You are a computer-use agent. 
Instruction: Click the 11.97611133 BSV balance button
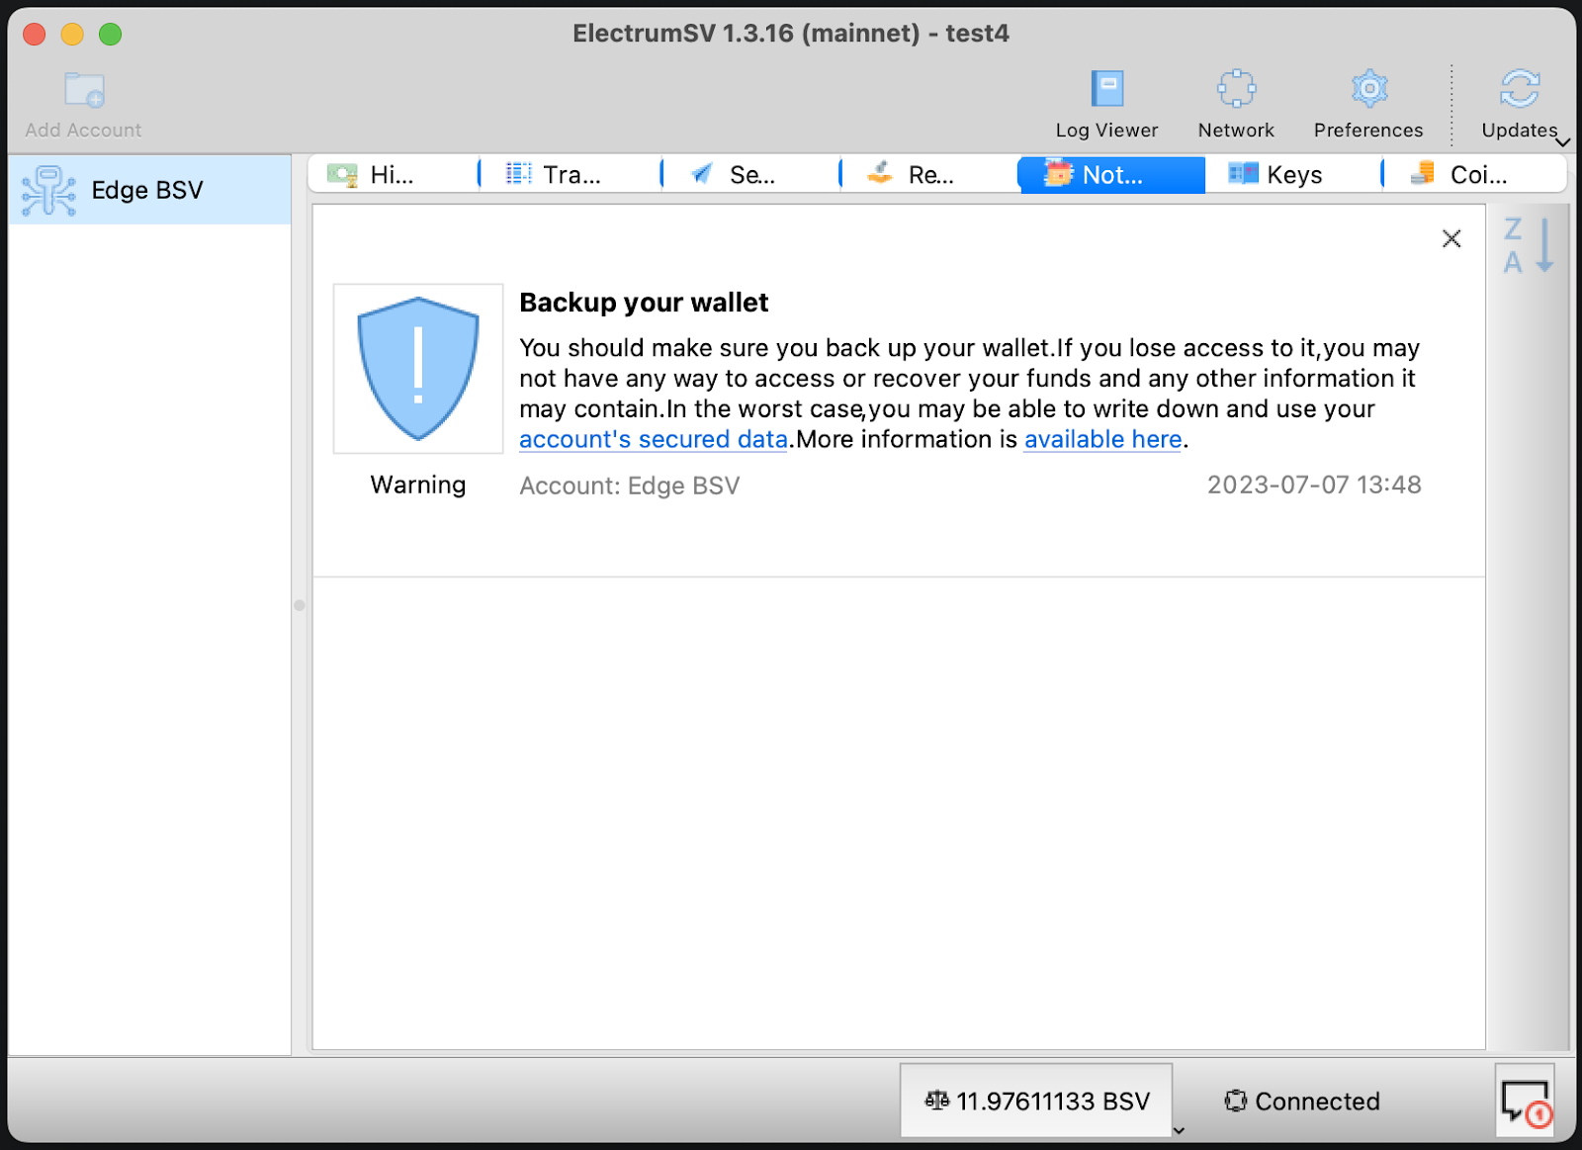[x=1036, y=1101]
